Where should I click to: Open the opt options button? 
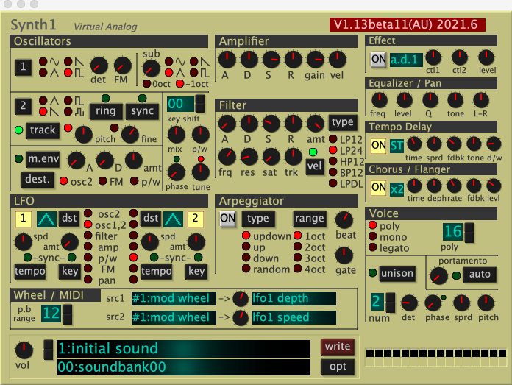(x=338, y=367)
